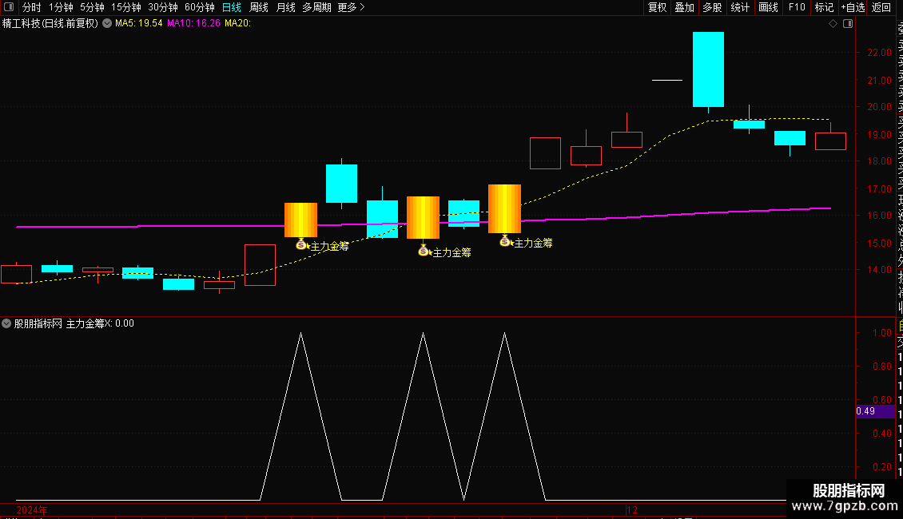
Task: Switch to 周线 weekly chart
Action: point(259,7)
